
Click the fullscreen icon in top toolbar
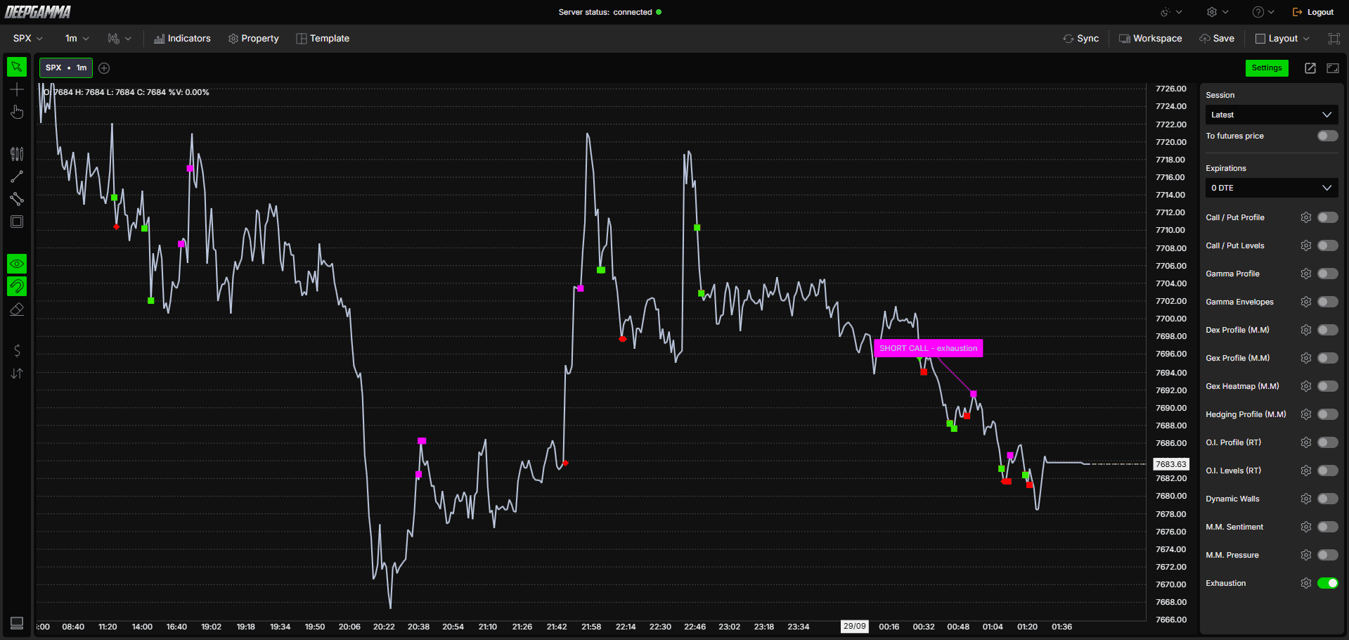pos(1334,39)
